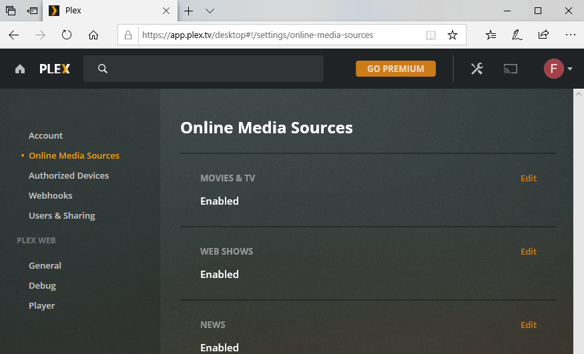Refresh the page
584x354 pixels.
(x=67, y=35)
